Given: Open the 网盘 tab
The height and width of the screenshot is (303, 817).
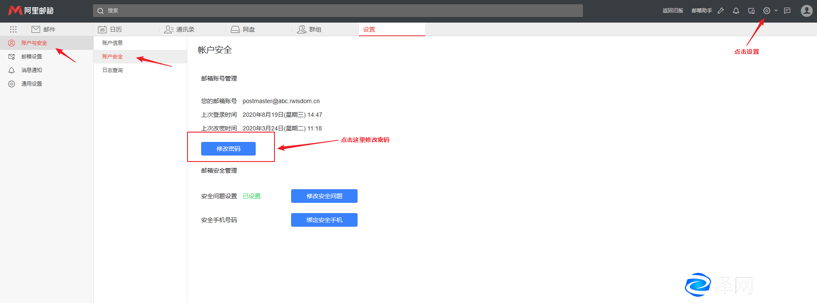Looking at the screenshot, I should (243, 29).
